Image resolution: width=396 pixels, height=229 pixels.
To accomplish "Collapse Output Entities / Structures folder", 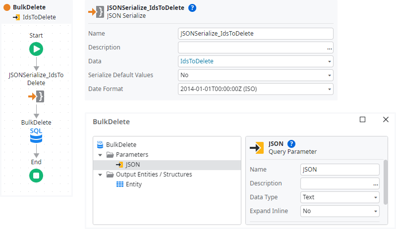I will (101, 175).
